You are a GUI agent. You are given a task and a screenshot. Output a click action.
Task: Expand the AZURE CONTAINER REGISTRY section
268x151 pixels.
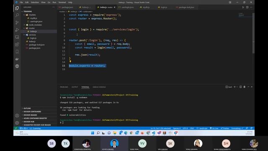point(35,118)
